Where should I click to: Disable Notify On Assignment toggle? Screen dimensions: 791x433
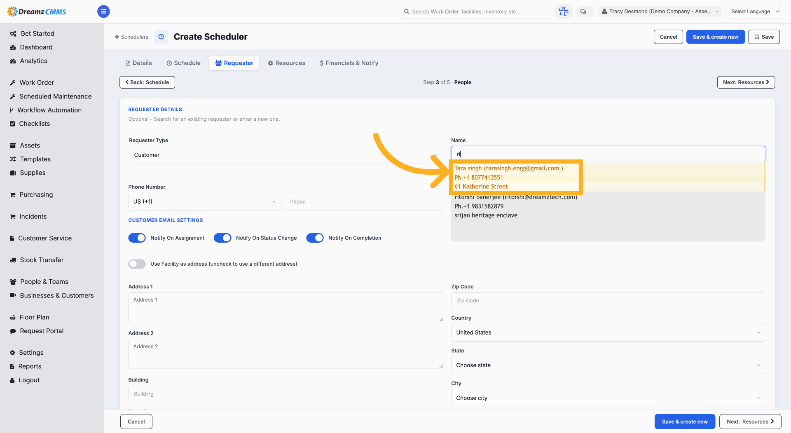[x=137, y=238]
